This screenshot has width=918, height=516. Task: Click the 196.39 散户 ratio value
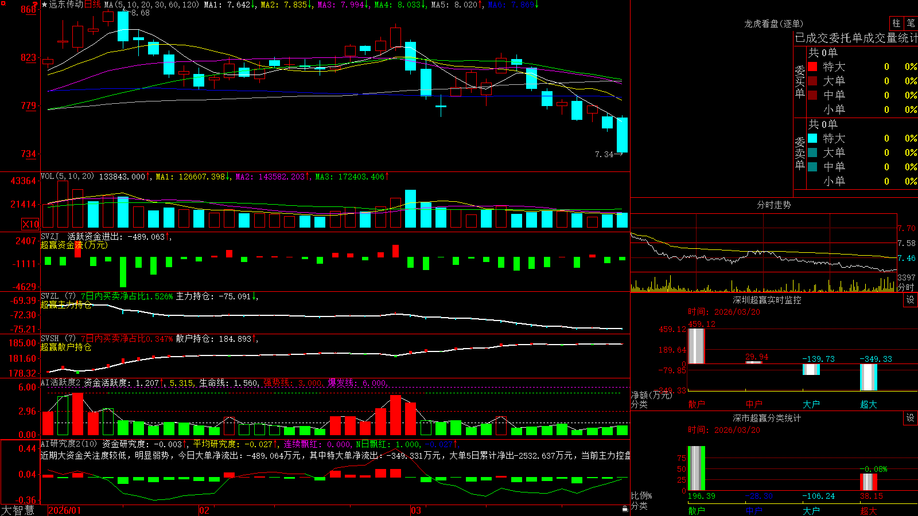pyautogui.click(x=702, y=496)
